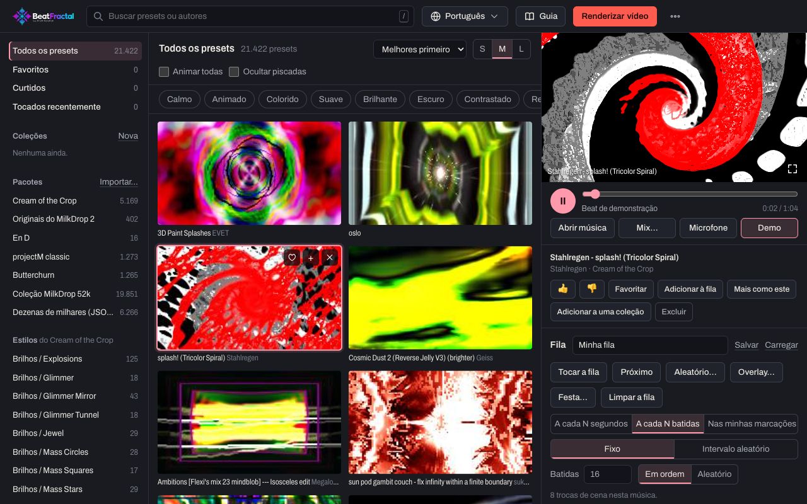Click the playback progress slider
This screenshot has width=807, height=504.
click(690, 195)
